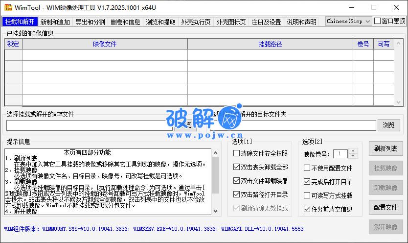
Task: Enable 不使用配置文件 checkbox
Action: [x=307, y=168]
